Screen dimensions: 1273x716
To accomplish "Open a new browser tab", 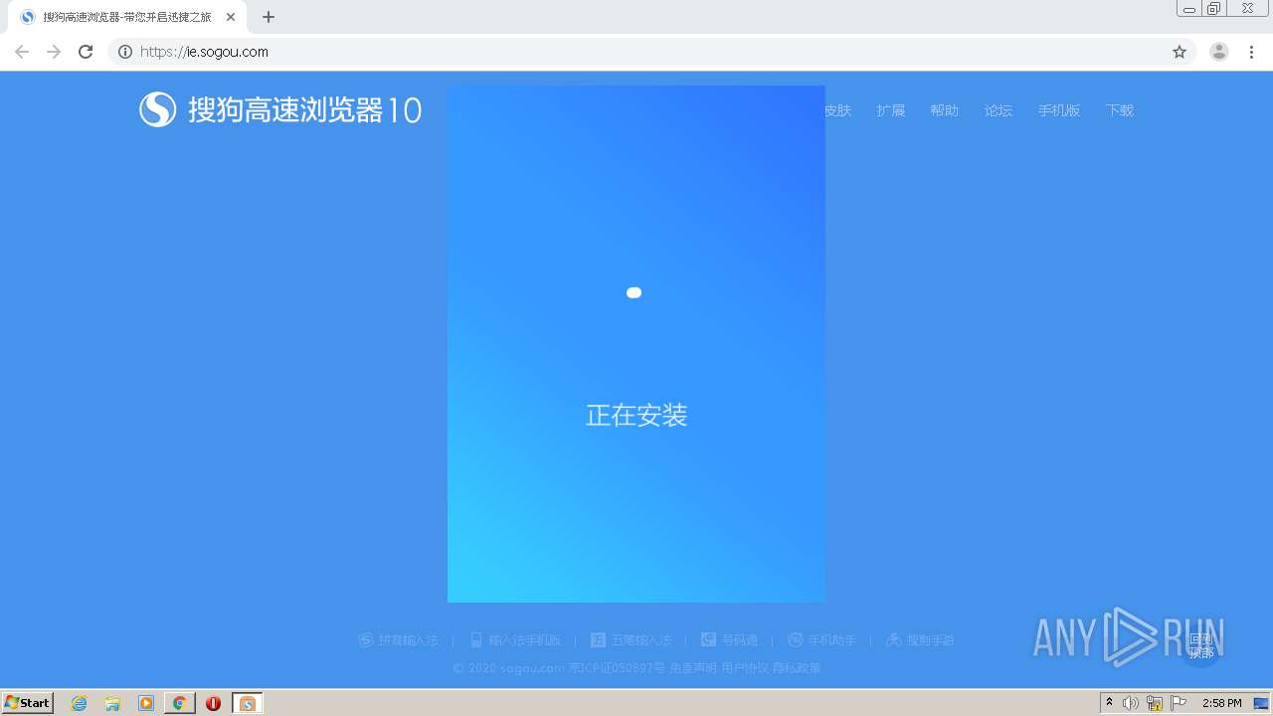I will [x=269, y=17].
